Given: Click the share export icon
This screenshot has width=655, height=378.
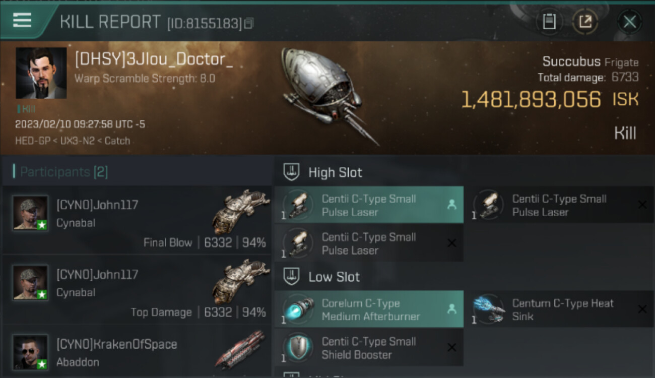Looking at the screenshot, I should 585,22.
